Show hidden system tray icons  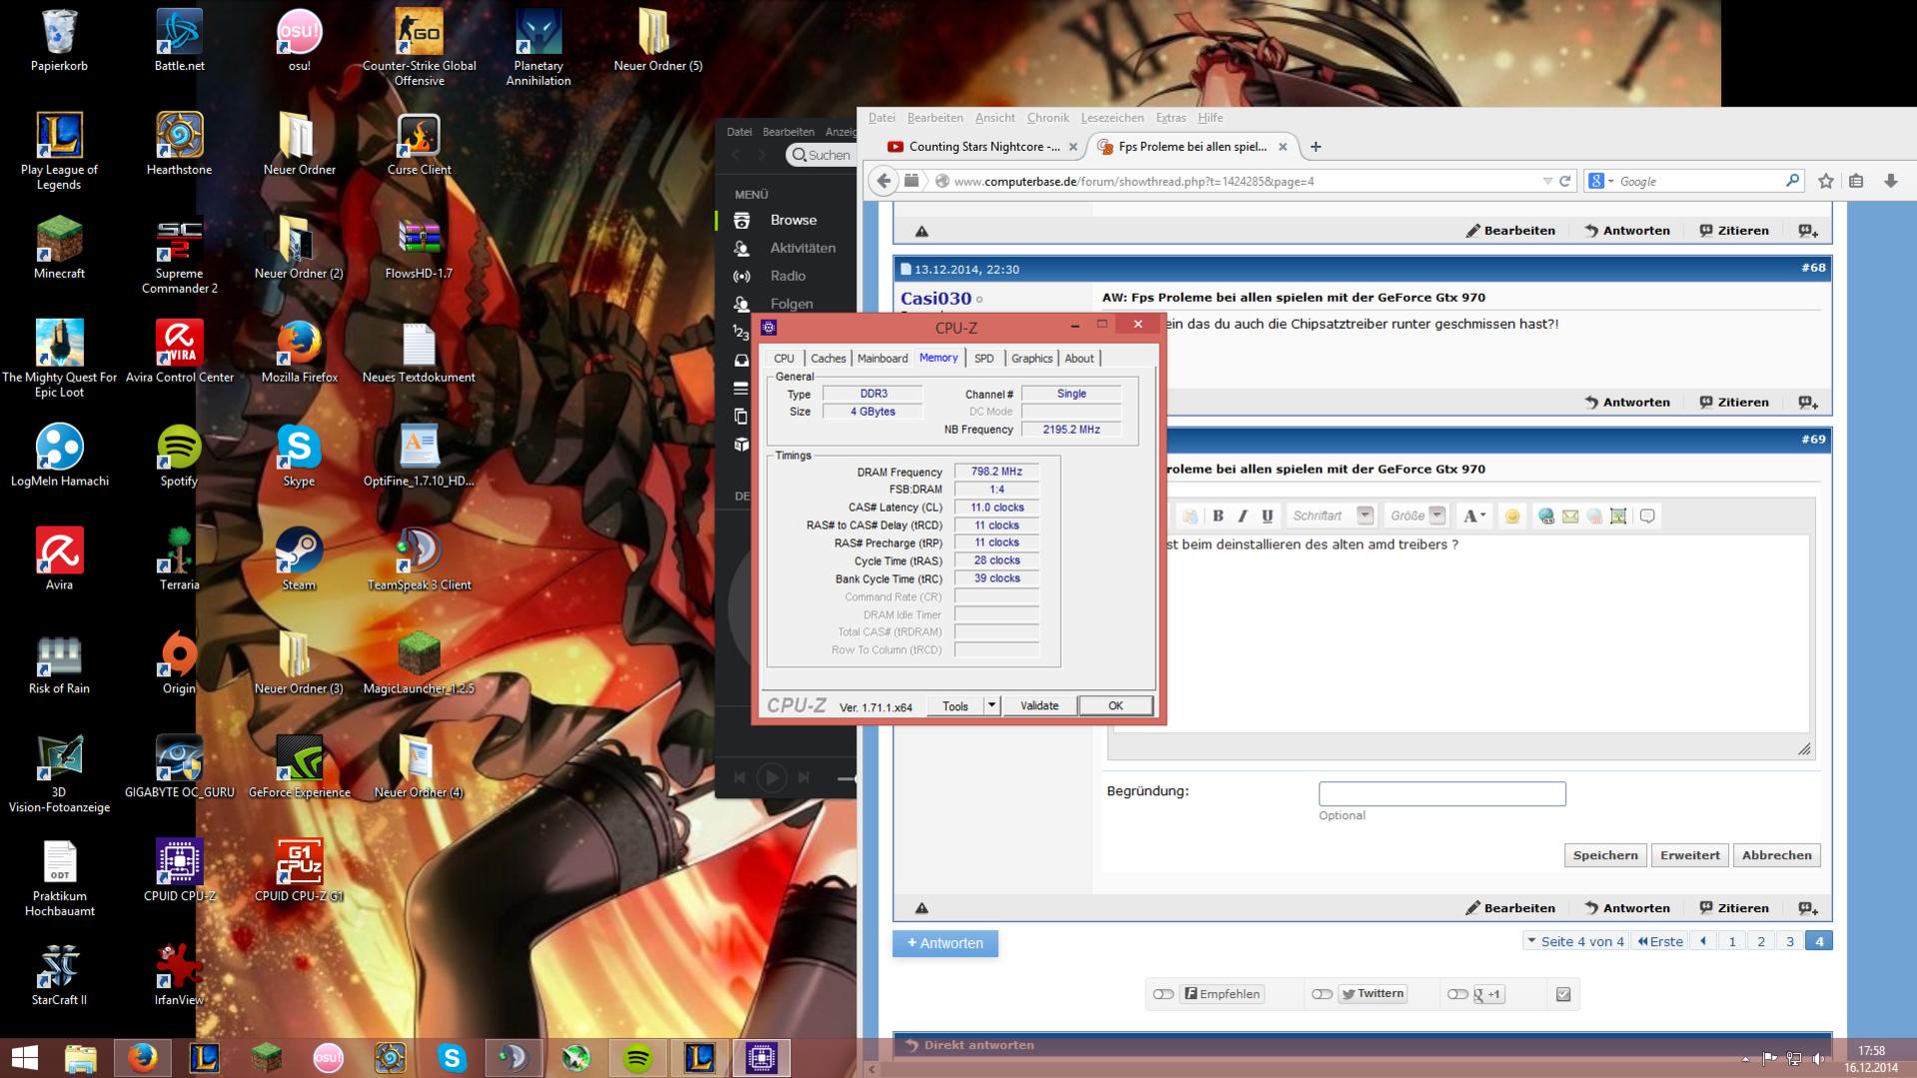click(x=1745, y=1058)
